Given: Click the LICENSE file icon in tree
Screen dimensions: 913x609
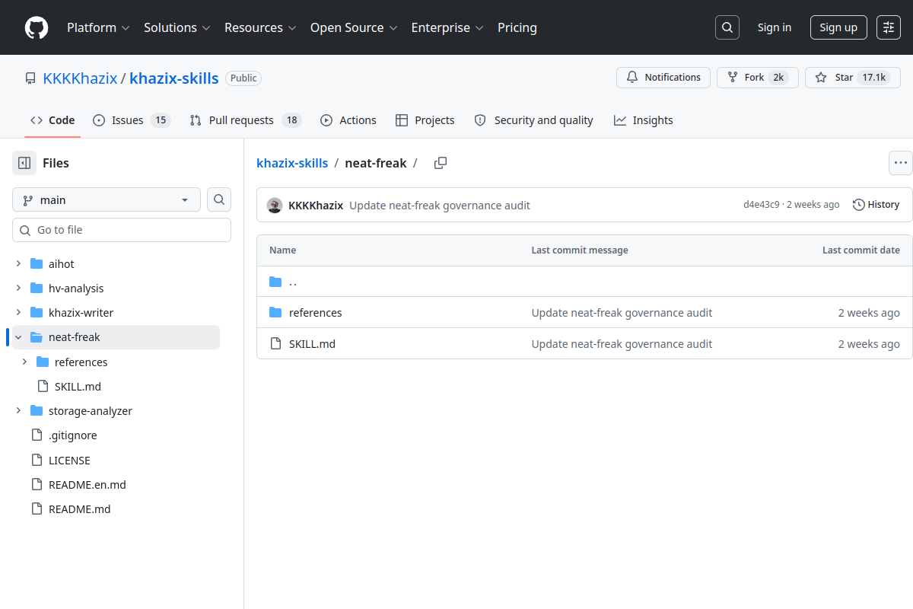Looking at the screenshot, I should point(36,461).
